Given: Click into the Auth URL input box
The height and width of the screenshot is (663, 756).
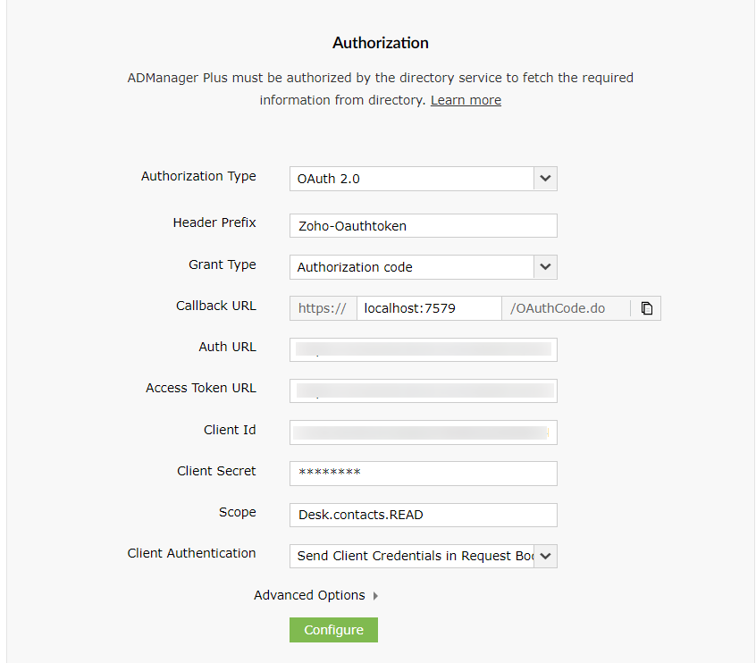Looking at the screenshot, I should [x=423, y=349].
